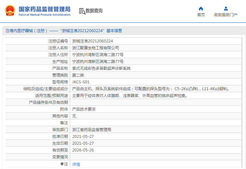Click the 管理类别 label
The height and width of the screenshot is (169, 246).
pyautogui.click(x=60, y=75)
